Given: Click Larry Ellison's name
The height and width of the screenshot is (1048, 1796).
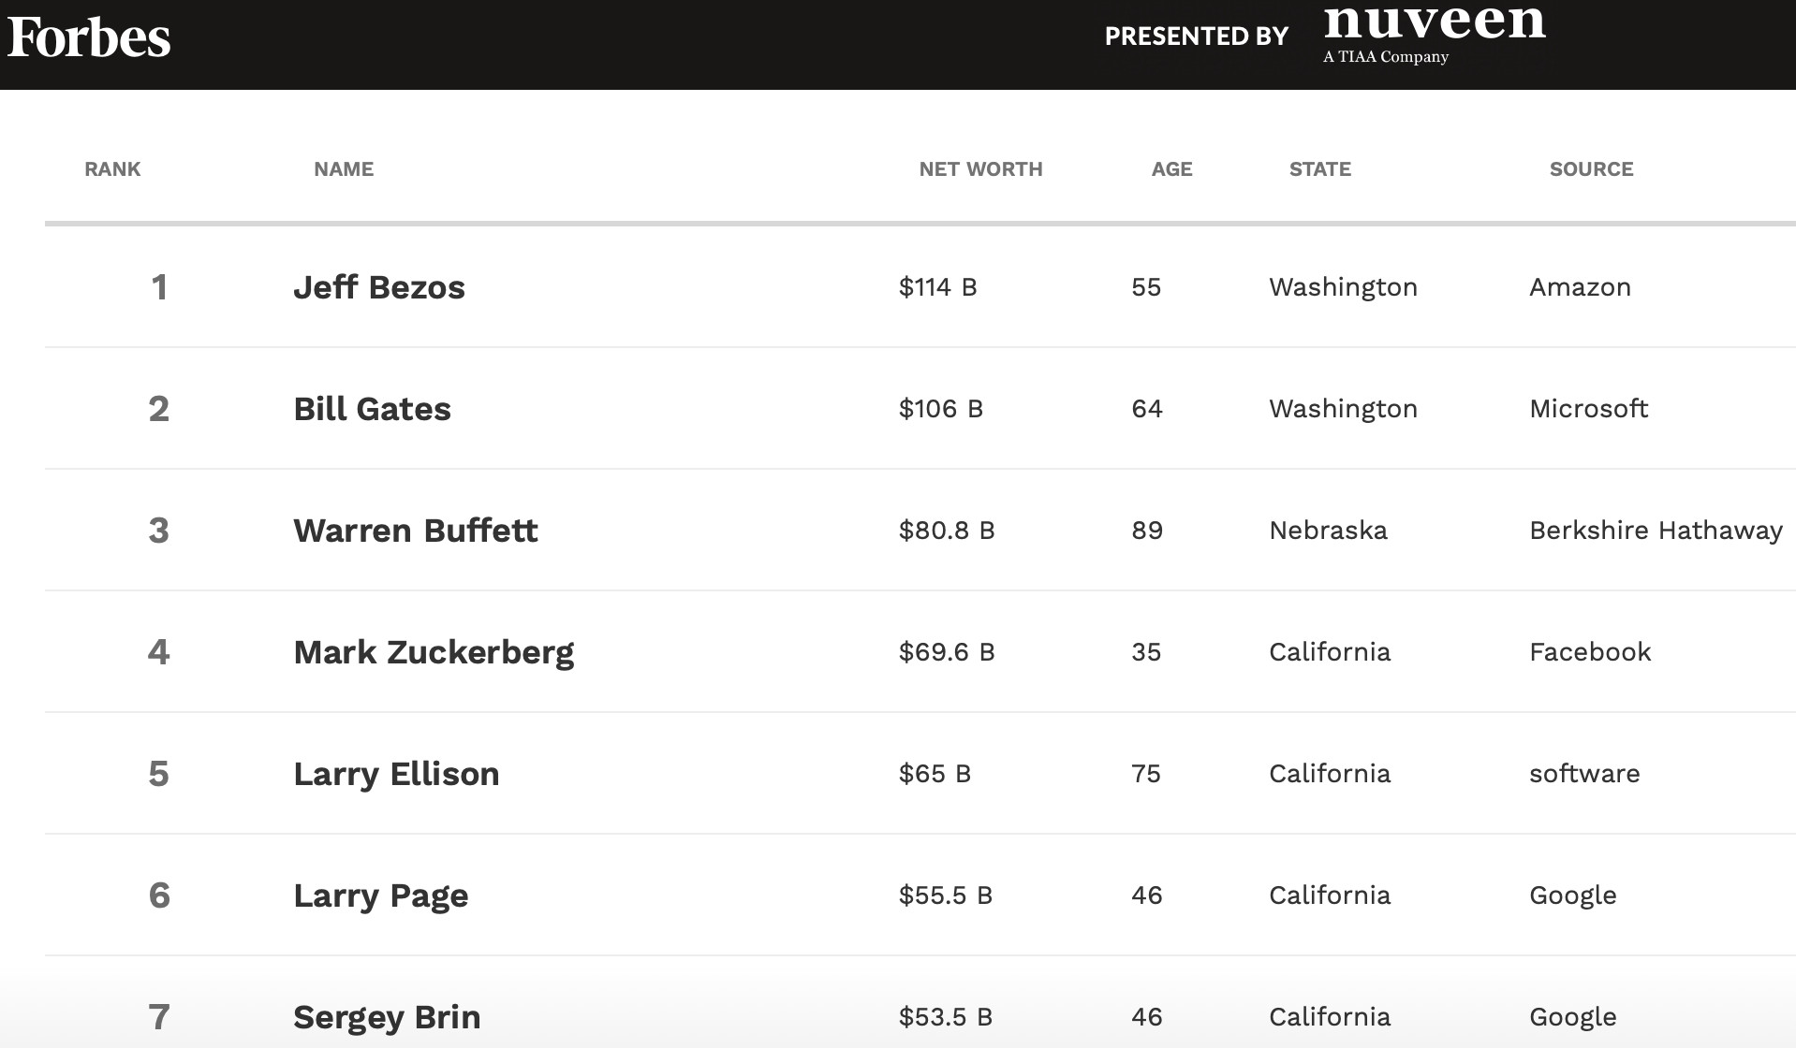Looking at the screenshot, I should click(x=396, y=774).
